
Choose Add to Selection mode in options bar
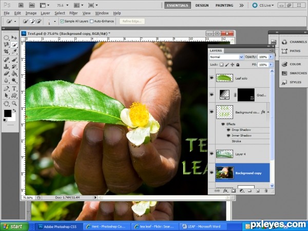(32, 21)
